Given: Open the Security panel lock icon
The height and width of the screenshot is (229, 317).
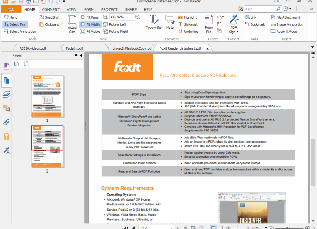Looking at the screenshot, I should [7, 136].
